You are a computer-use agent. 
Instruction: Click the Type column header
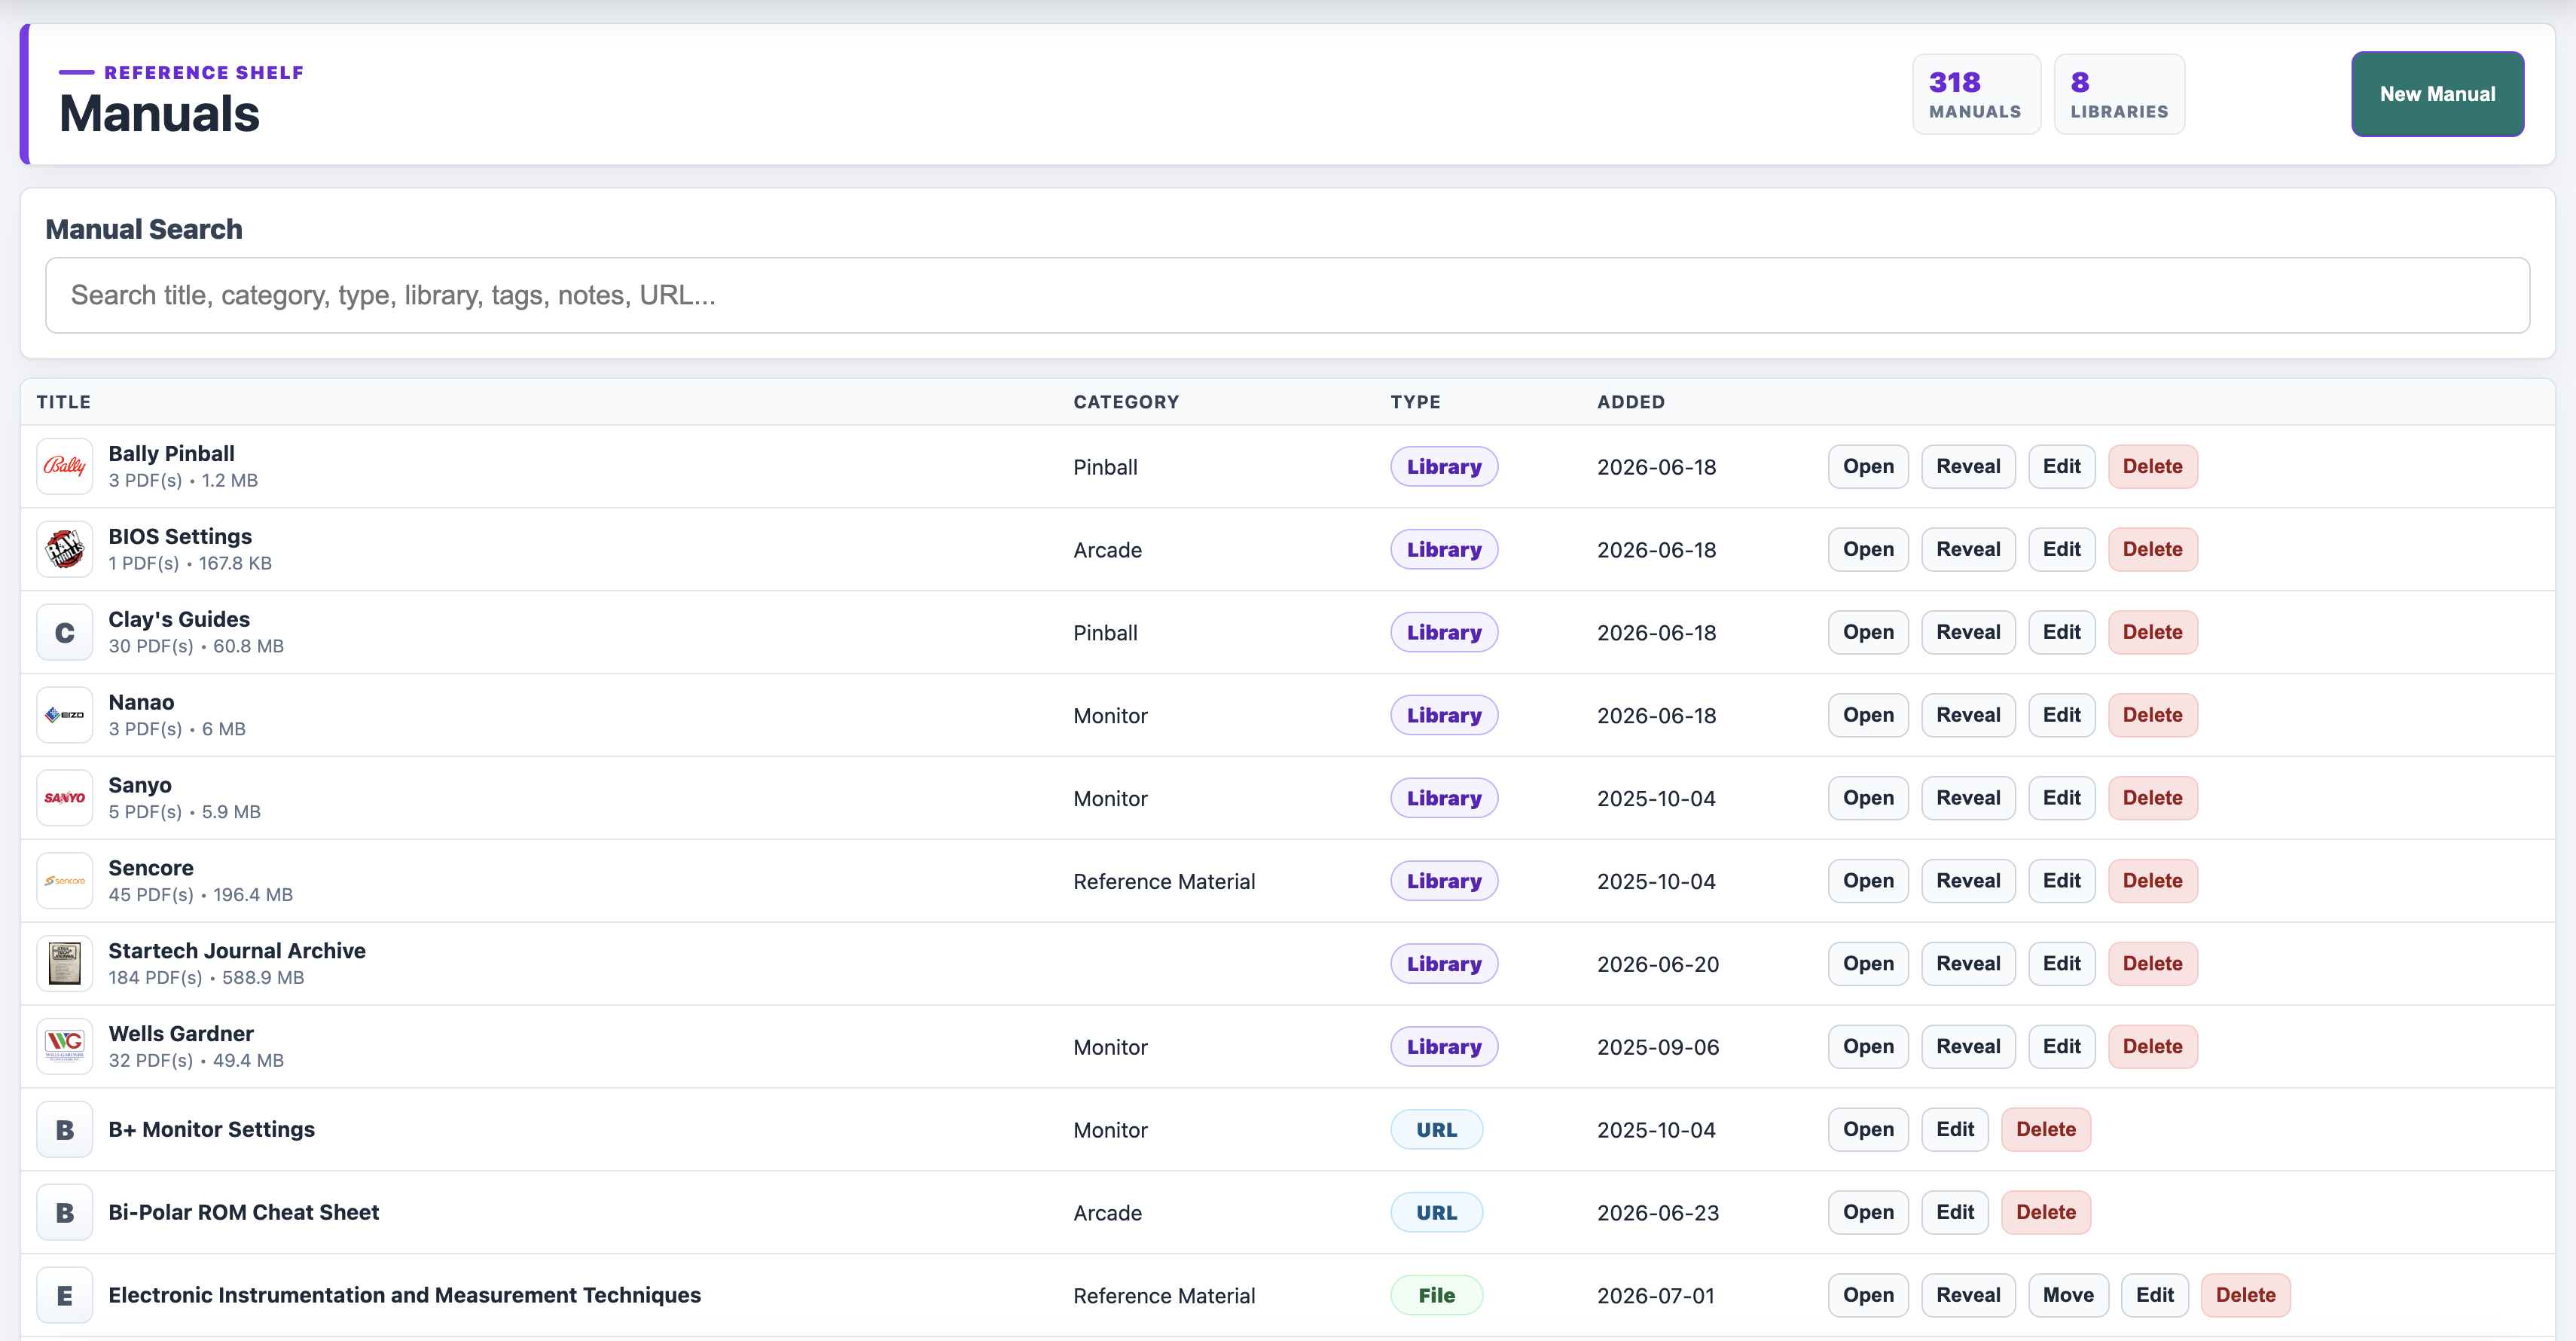tap(1415, 402)
